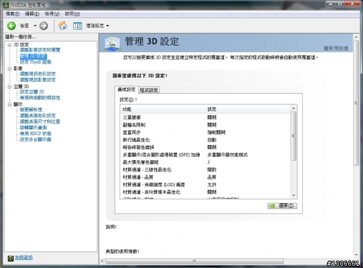This screenshot has height=268, width=363.
Task: Select the 垂直同步 setting row
Action: (205, 132)
